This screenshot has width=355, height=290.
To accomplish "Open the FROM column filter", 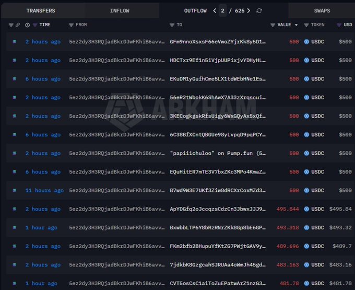I will (x=71, y=25).
